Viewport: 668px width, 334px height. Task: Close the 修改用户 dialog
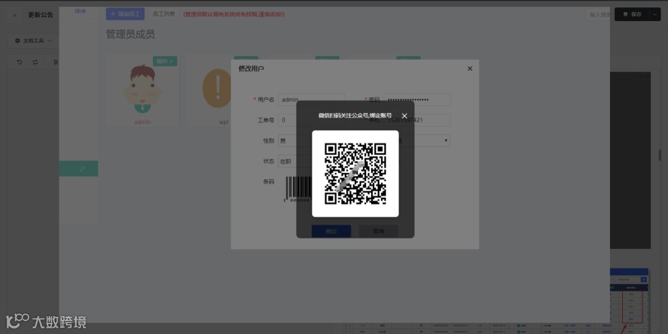click(470, 69)
